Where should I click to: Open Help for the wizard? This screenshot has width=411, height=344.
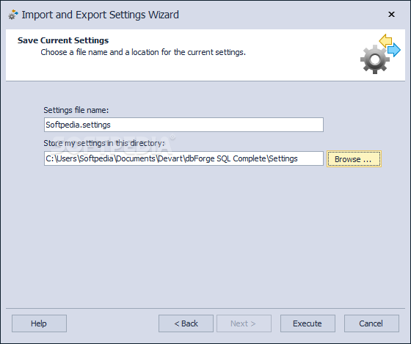39,323
